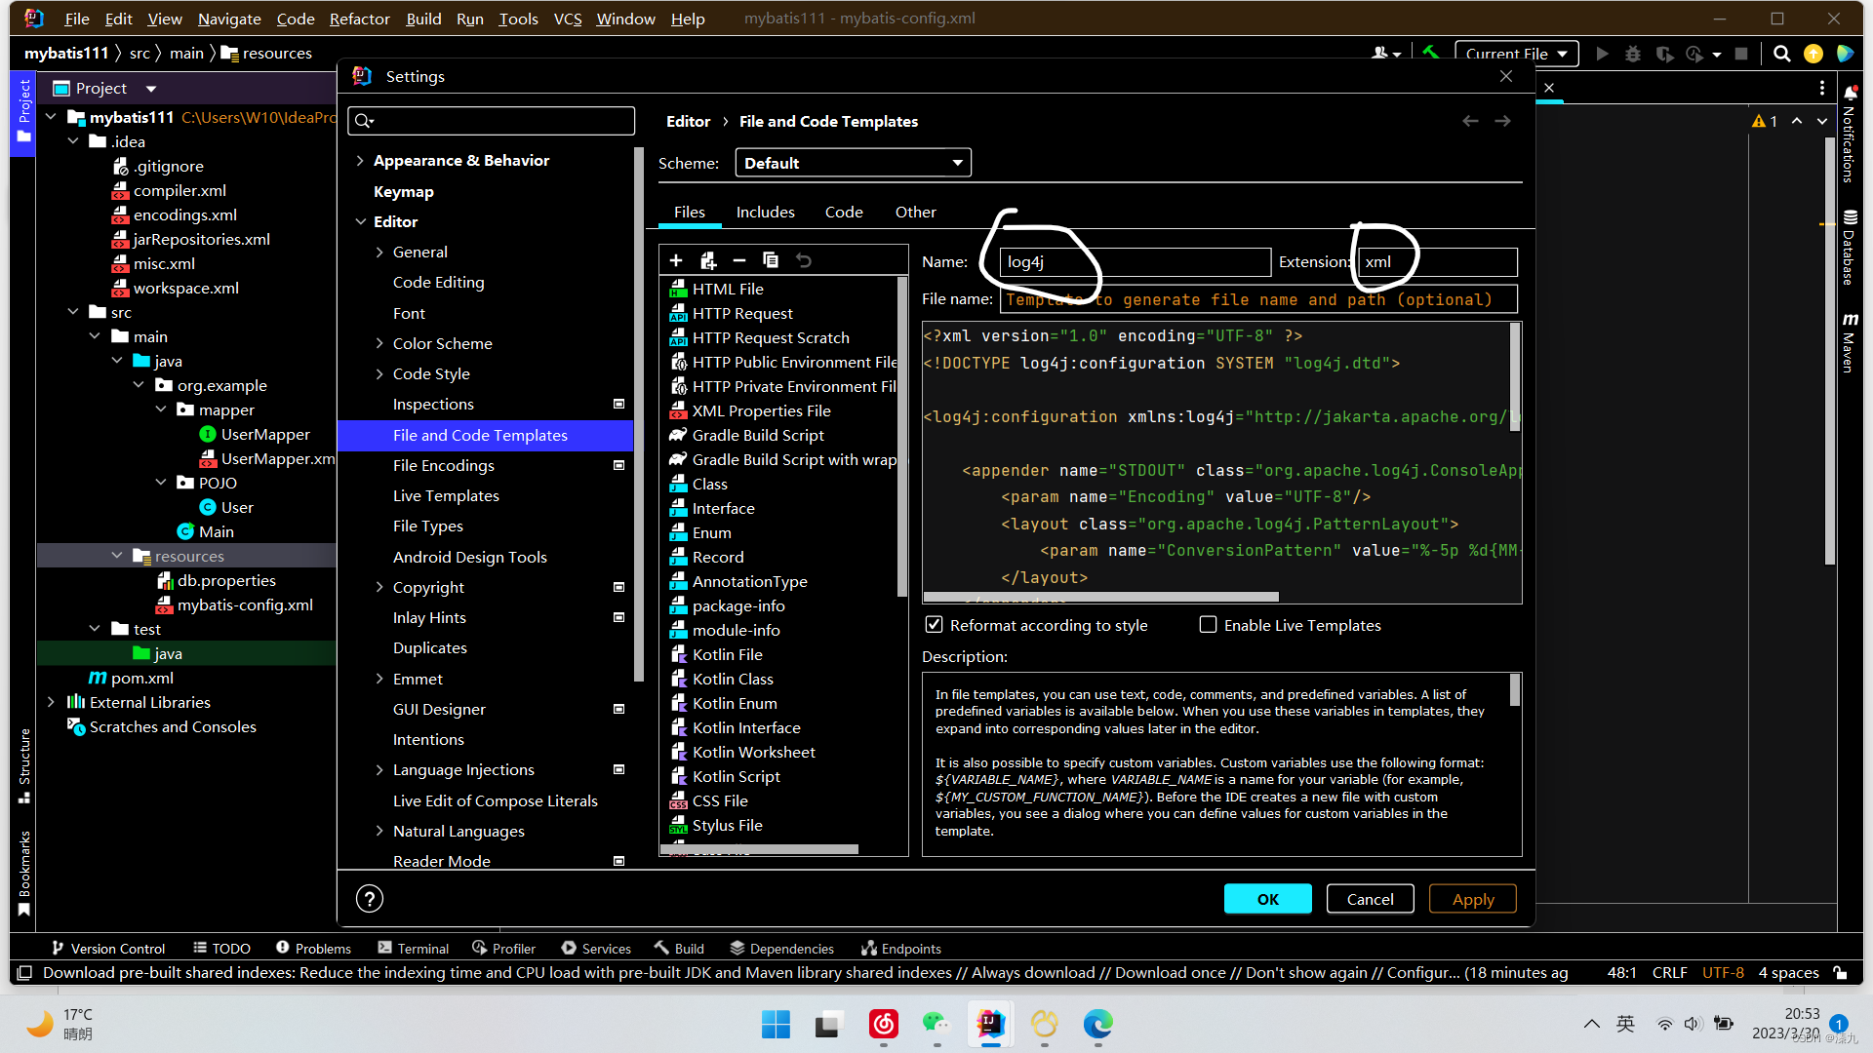Screen dimensions: 1873x1053
Task: Collapse the Editor settings group
Action: point(360,222)
